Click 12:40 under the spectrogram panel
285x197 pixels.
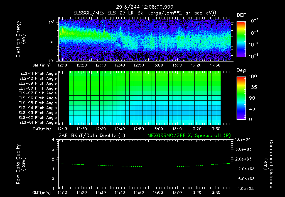point(120,65)
